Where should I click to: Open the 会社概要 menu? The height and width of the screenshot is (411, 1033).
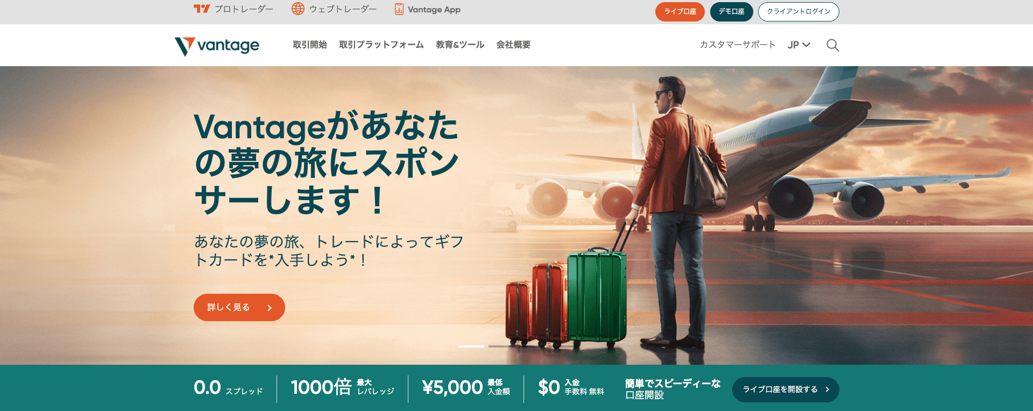513,45
